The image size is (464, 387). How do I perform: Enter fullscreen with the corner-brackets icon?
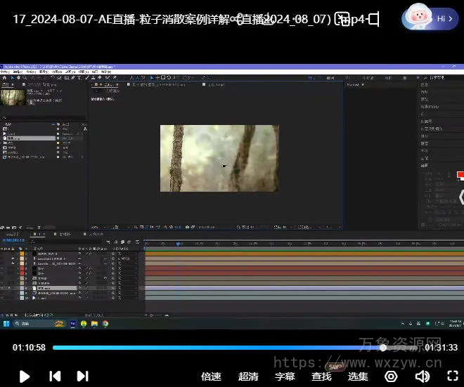(x=453, y=376)
